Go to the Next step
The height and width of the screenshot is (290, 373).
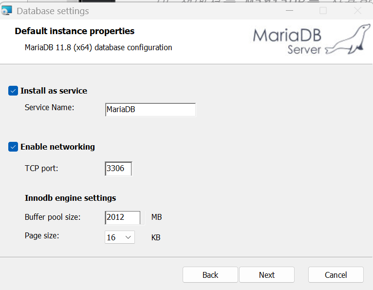click(x=267, y=275)
